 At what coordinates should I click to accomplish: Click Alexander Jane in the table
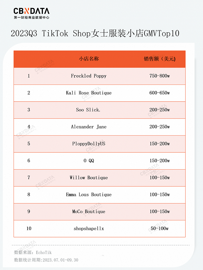point(89,127)
